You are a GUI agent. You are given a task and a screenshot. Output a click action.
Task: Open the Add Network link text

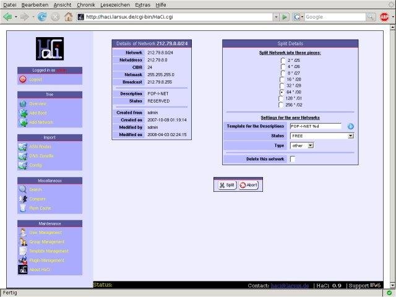41,123
